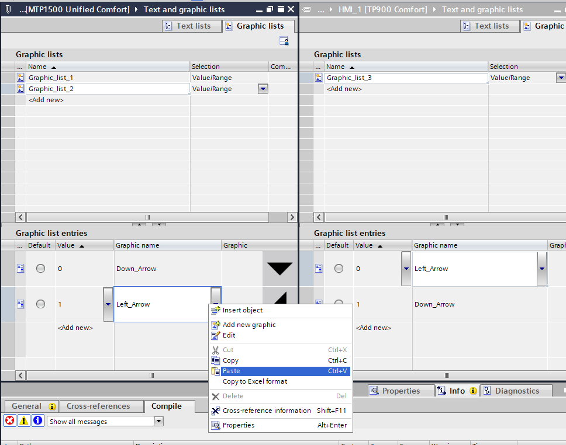Click Add new in right Graphic lists table
This screenshot has width=566, height=445.
pyautogui.click(x=344, y=89)
